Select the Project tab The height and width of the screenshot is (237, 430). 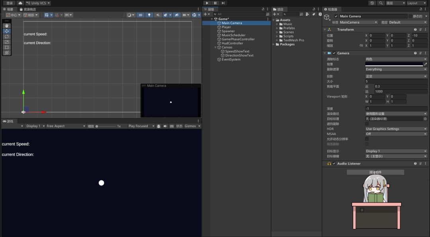pyautogui.click(x=278, y=9)
